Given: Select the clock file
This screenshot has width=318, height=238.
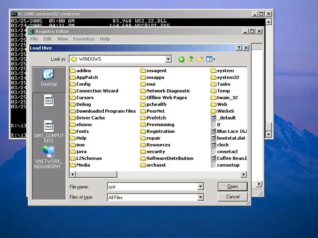Looking at the screenshot, I should (220, 145).
